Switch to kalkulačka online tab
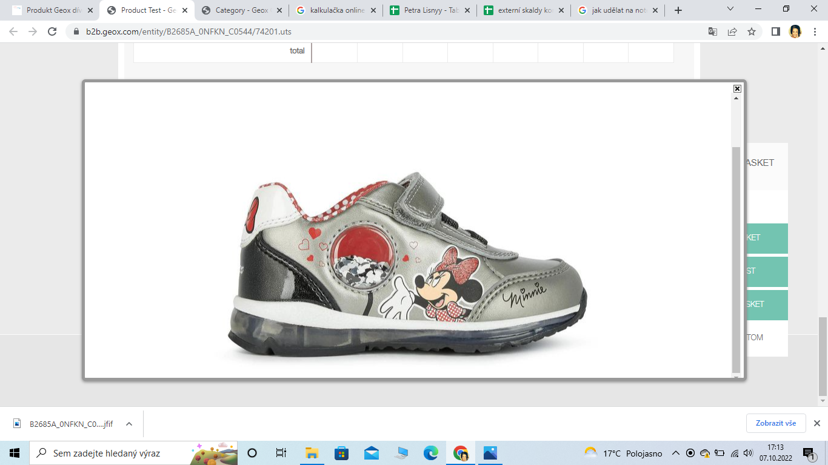 tap(336, 10)
